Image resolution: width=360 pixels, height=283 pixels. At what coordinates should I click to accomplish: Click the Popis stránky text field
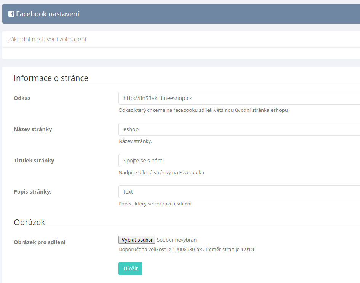click(x=239, y=192)
